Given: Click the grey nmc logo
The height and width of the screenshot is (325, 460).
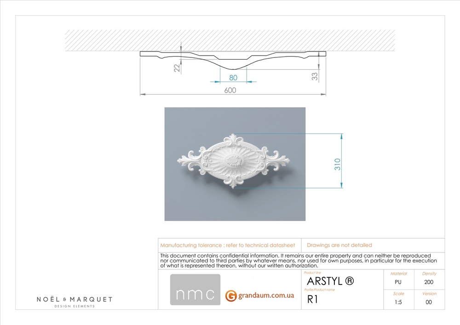Looking at the screenshot, I should tap(195, 290).
